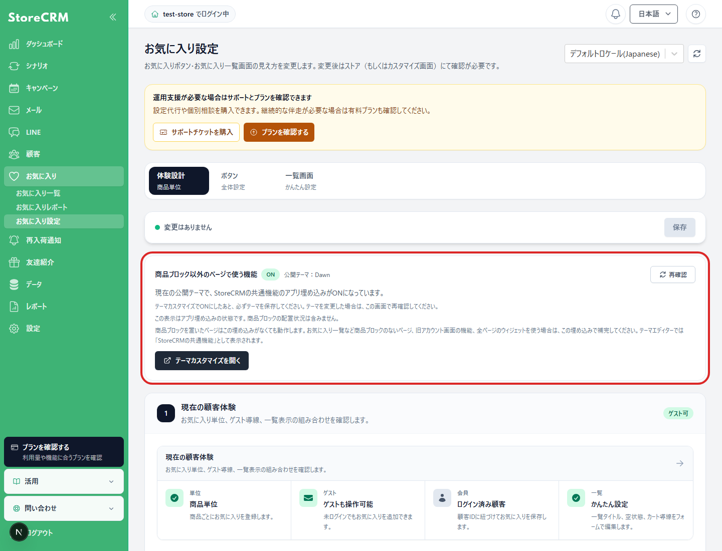Image resolution: width=722 pixels, height=551 pixels.
Task: Open the 日本語 language dropdown
Action: pos(654,14)
